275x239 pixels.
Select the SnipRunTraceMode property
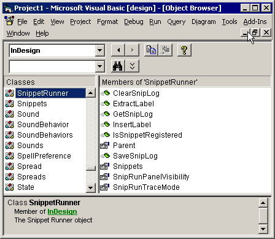(146, 187)
